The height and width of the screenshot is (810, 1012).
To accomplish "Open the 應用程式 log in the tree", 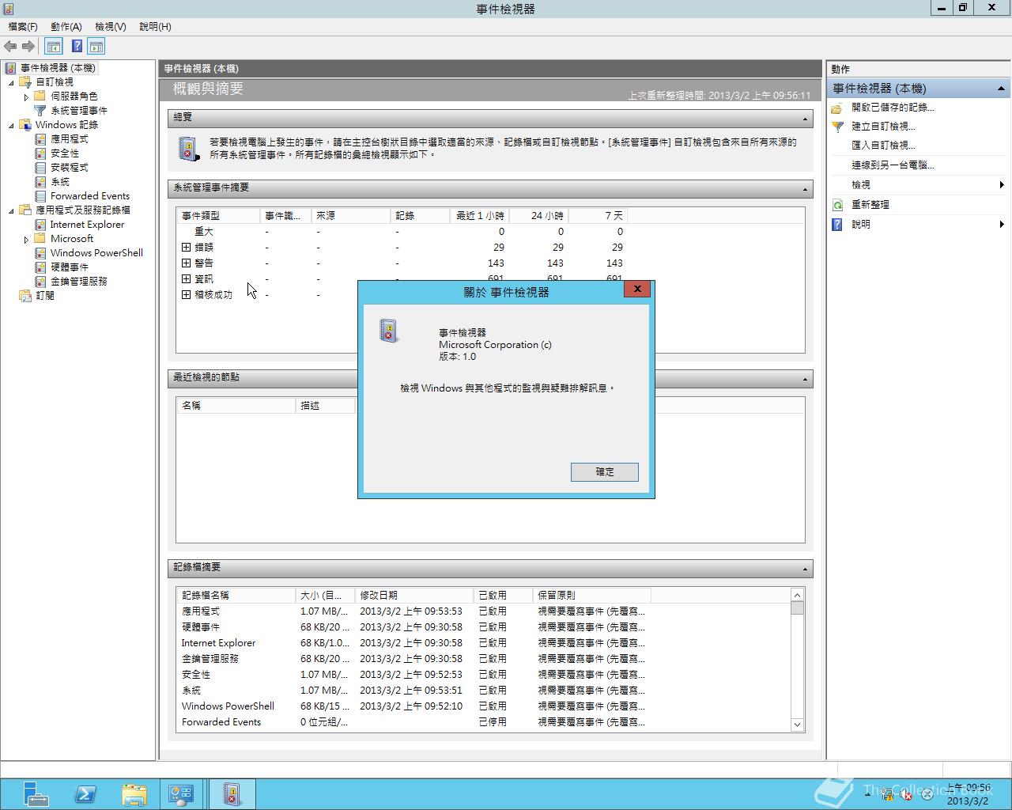I will click(x=69, y=139).
